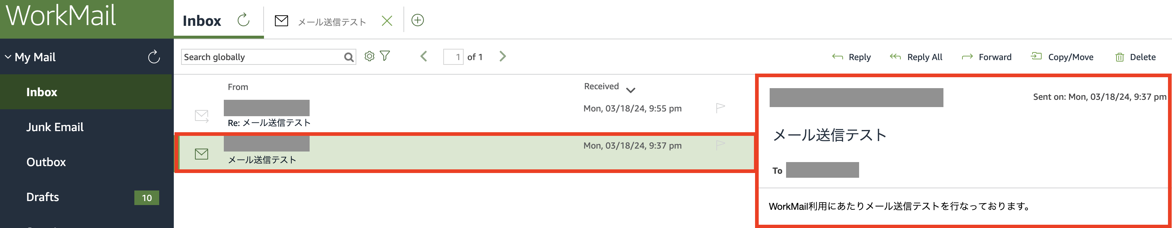Refresh My Mail folder list
Viewport: 1172px width, 228px height.
pos(154,57)
